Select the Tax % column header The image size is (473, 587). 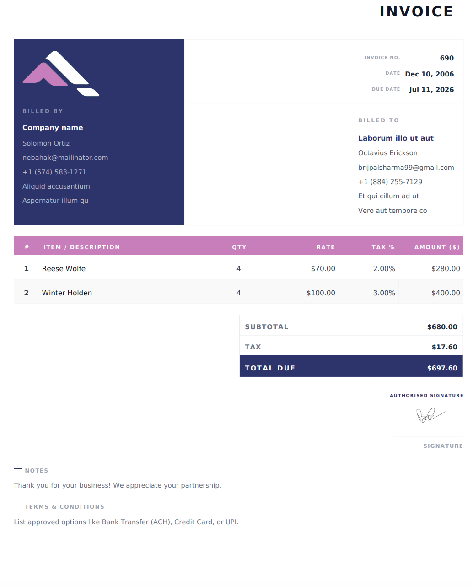click(383, 247)
